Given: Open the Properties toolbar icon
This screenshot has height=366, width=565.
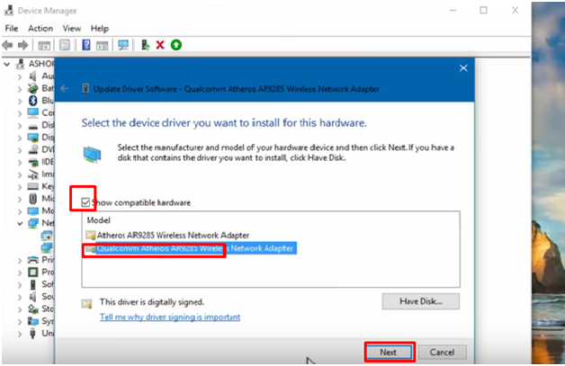Looking at the screenshot, I should (65, 45).
